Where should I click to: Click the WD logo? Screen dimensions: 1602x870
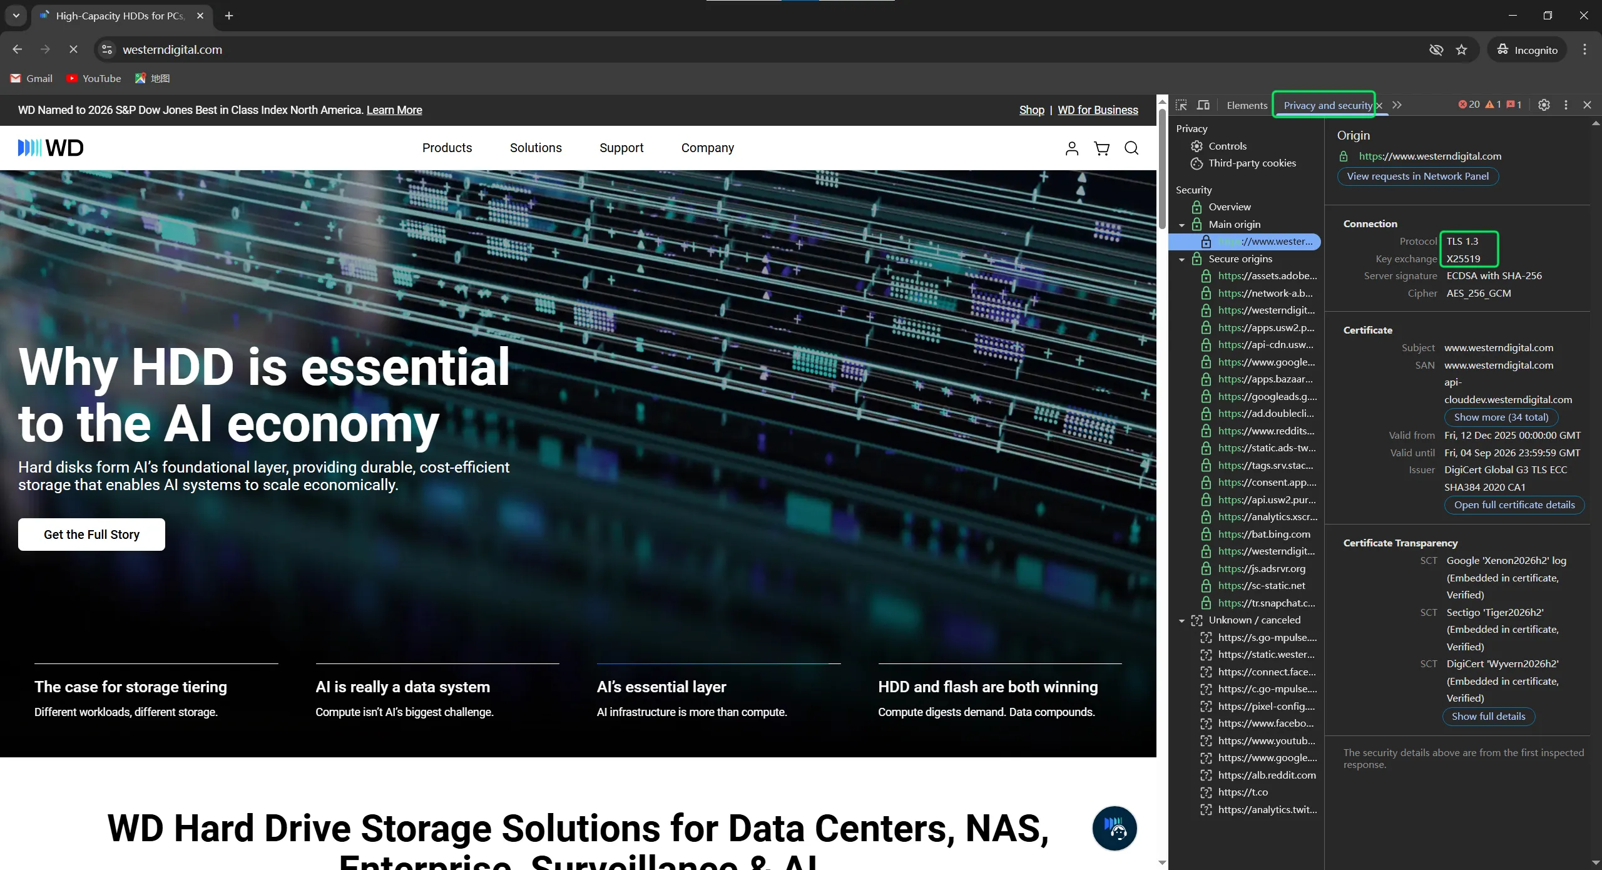tap(51, 148)
